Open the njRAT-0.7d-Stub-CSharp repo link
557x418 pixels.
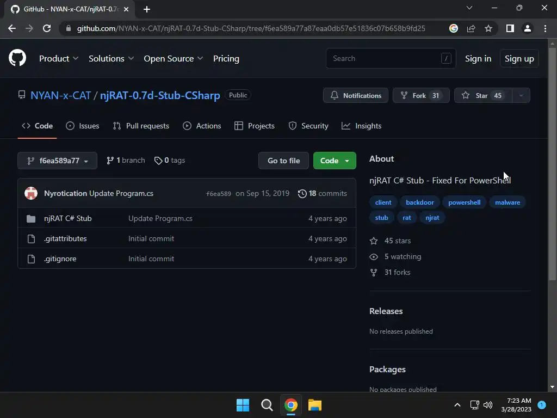tap(160, 96)
